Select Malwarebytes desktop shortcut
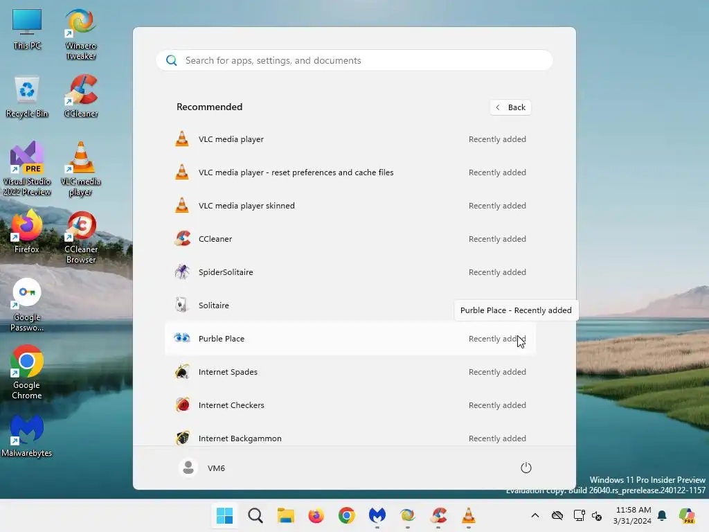Viewport: 709px width, 532px height. pyautogui.click(x=27, y=436)
